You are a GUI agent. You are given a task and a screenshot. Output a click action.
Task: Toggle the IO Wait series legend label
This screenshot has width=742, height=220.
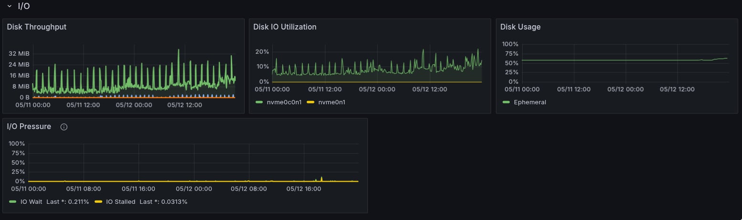pos(32,202)
